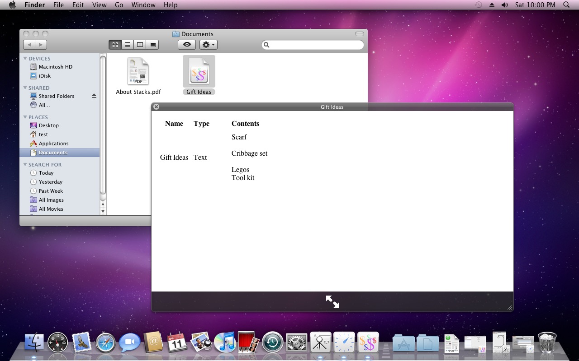The height and width of the screenshot is (361, 579).
Task: Collapse the DEVICES sidebar section
Action: [25, 59]
